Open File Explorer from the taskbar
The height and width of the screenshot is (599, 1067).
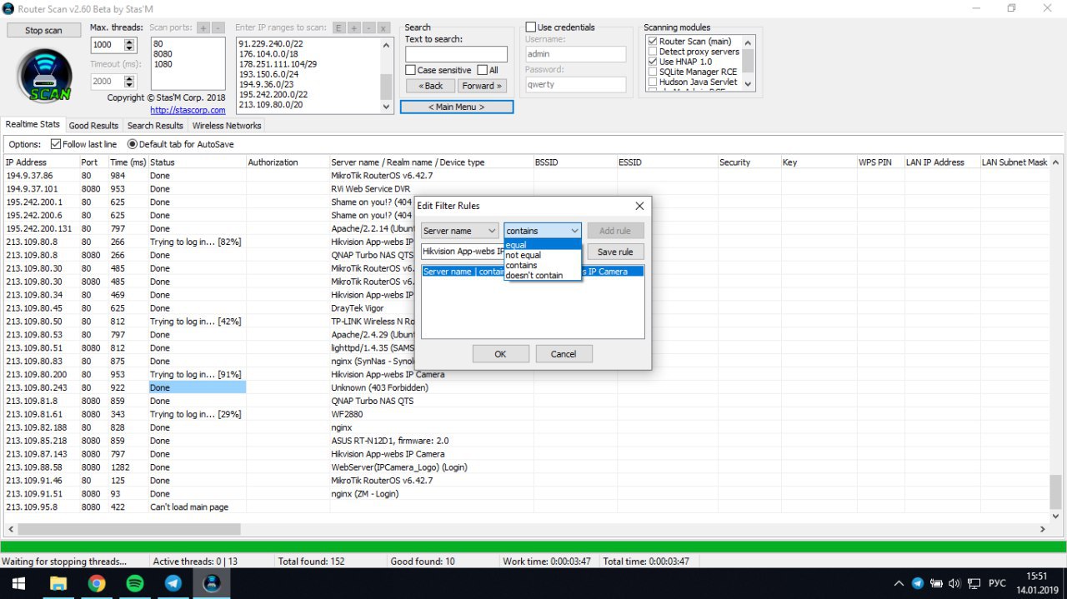pos(58,583)
